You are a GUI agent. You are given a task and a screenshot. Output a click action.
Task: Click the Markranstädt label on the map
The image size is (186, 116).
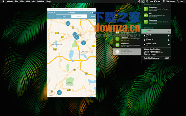tap(57, 45)
